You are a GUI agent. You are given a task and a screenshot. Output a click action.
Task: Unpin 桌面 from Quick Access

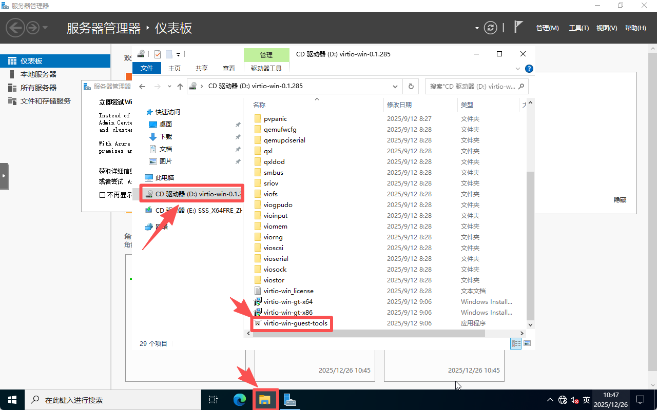pyautogui.click(x=237, y=124)
